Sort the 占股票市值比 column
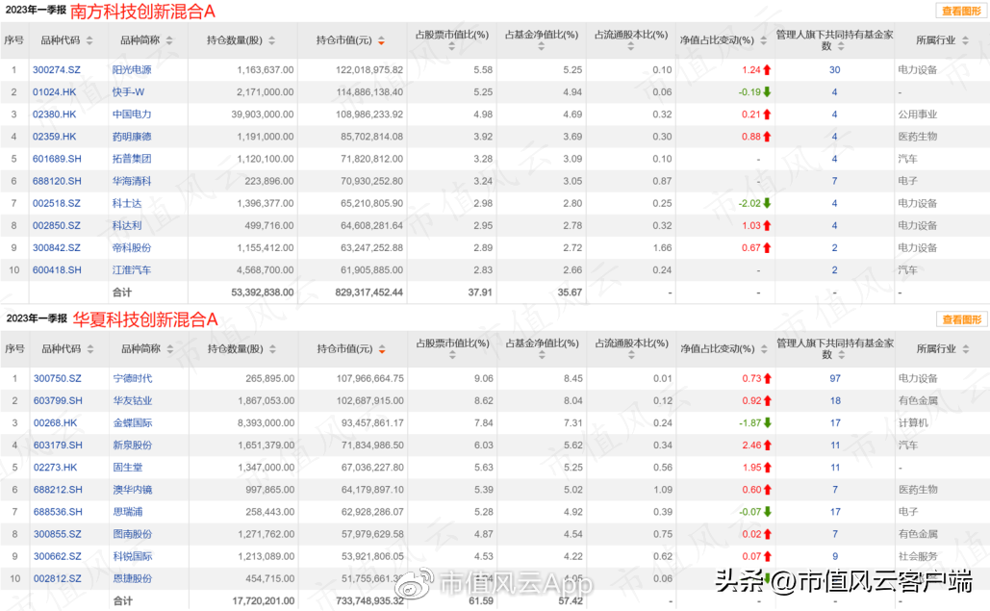Image resolution: width=990 pixels, height=611 pixels. coord(451,47)
